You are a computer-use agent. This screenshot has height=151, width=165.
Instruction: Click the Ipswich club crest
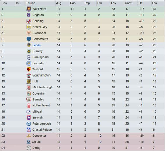click(29, 118)
